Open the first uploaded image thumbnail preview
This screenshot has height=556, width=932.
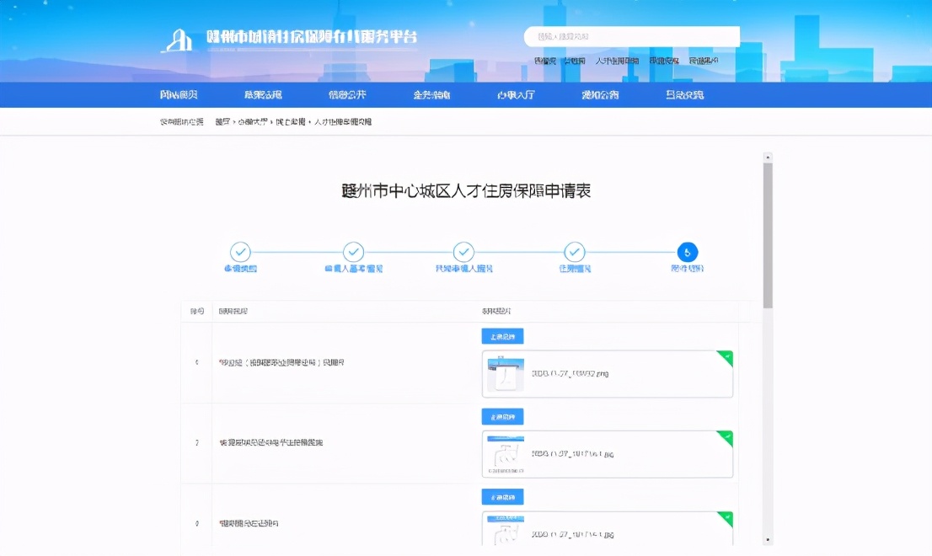point(505,374)
